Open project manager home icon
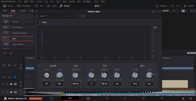196x101 pixels. [x=183, y=98]
